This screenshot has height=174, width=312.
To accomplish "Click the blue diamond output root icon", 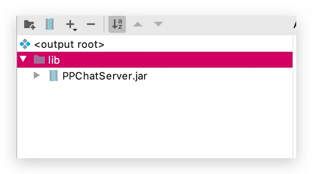I will click(x=25, y=44).
